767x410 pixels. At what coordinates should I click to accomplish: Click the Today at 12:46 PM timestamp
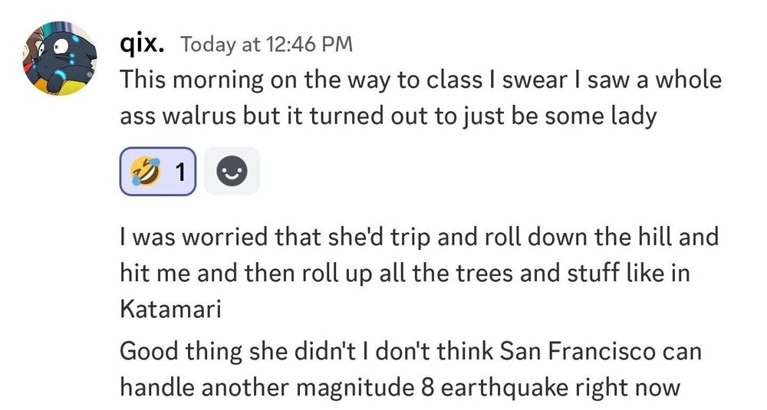tap(266, 44)
